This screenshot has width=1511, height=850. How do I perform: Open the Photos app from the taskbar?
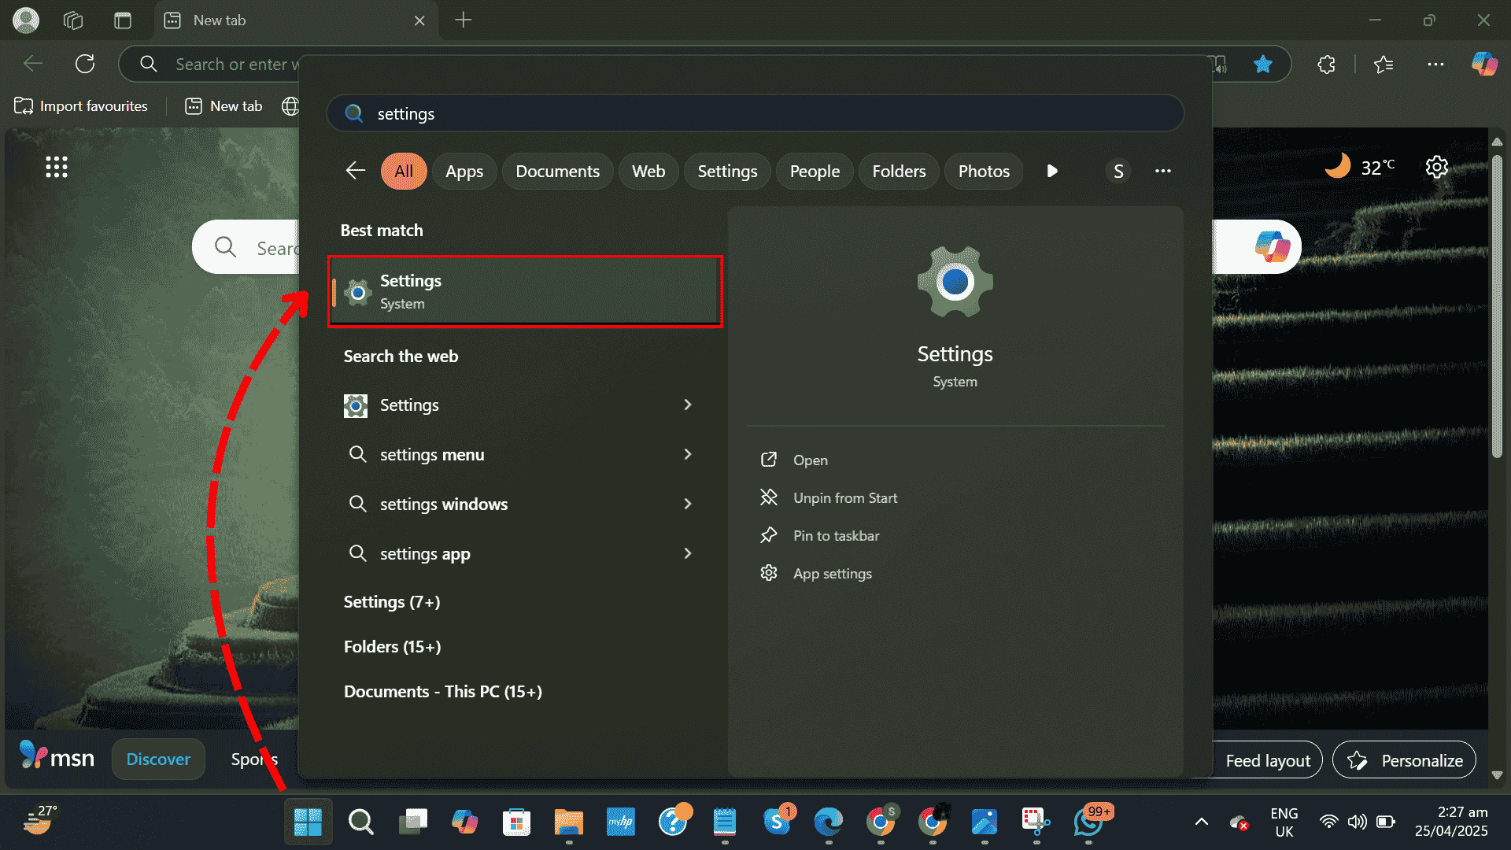coord(985,822)
